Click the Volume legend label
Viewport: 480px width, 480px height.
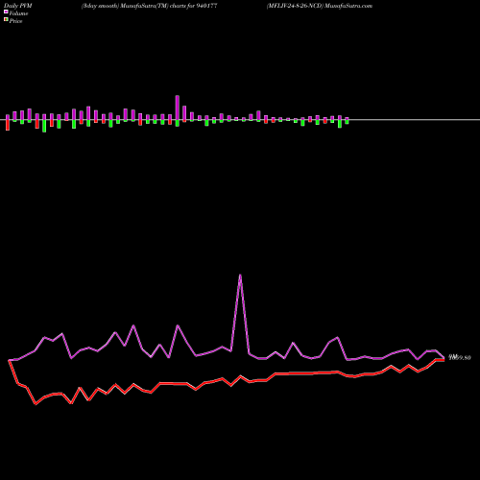(18, 13)
